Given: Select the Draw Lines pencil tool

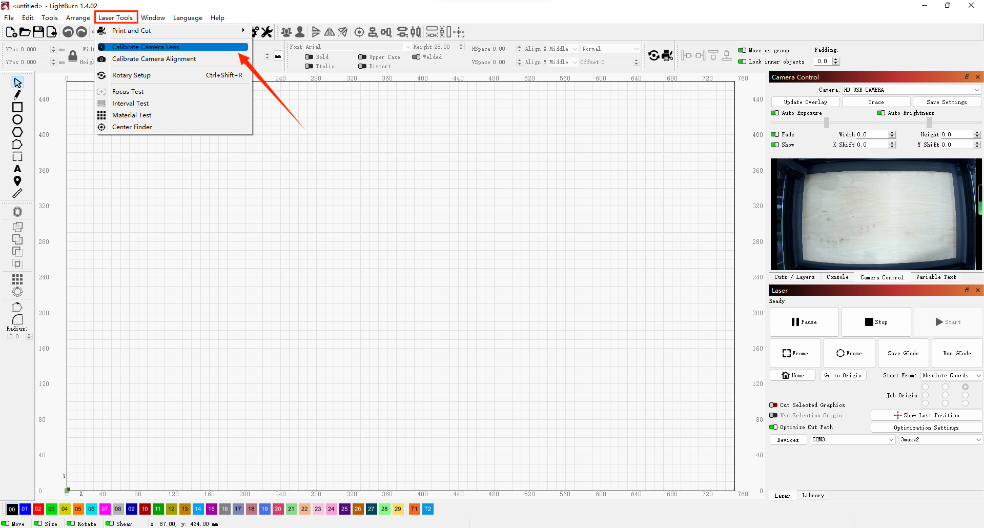Looking at the screenshot, I should tap(17, 95).
